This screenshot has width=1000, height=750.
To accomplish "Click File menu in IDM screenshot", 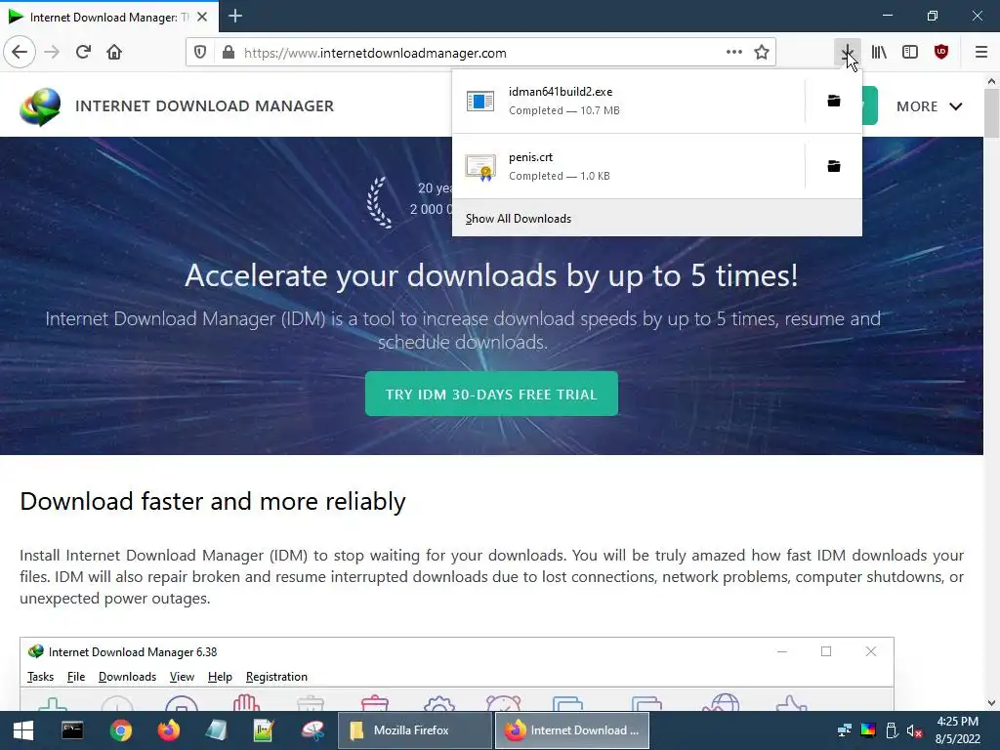I will (x=76, y=677).
